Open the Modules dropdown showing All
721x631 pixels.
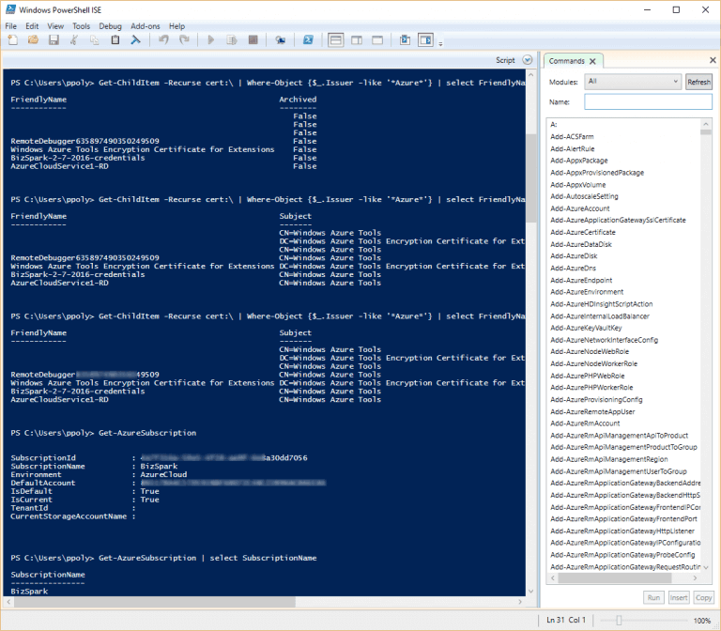[x=632, y=82]
